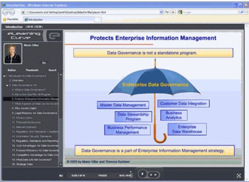Click the Enterprise Data Warehouse box
249x182 pixels.
pos(187,129)
